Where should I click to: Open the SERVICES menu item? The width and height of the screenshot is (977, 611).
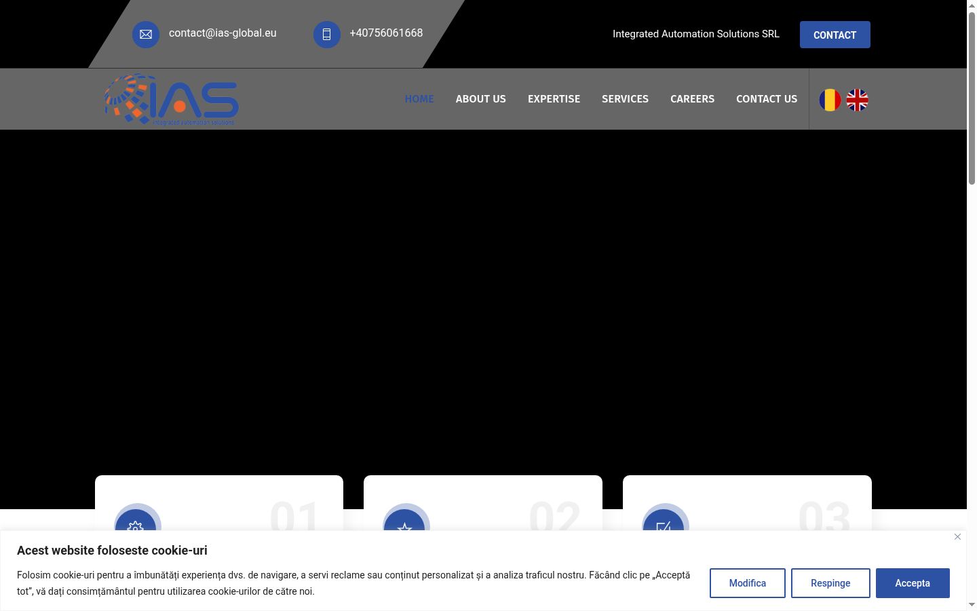626,99
